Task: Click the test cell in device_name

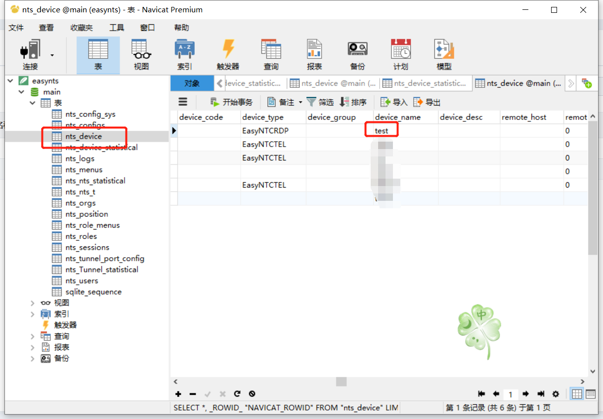Action: click(406, 131)
